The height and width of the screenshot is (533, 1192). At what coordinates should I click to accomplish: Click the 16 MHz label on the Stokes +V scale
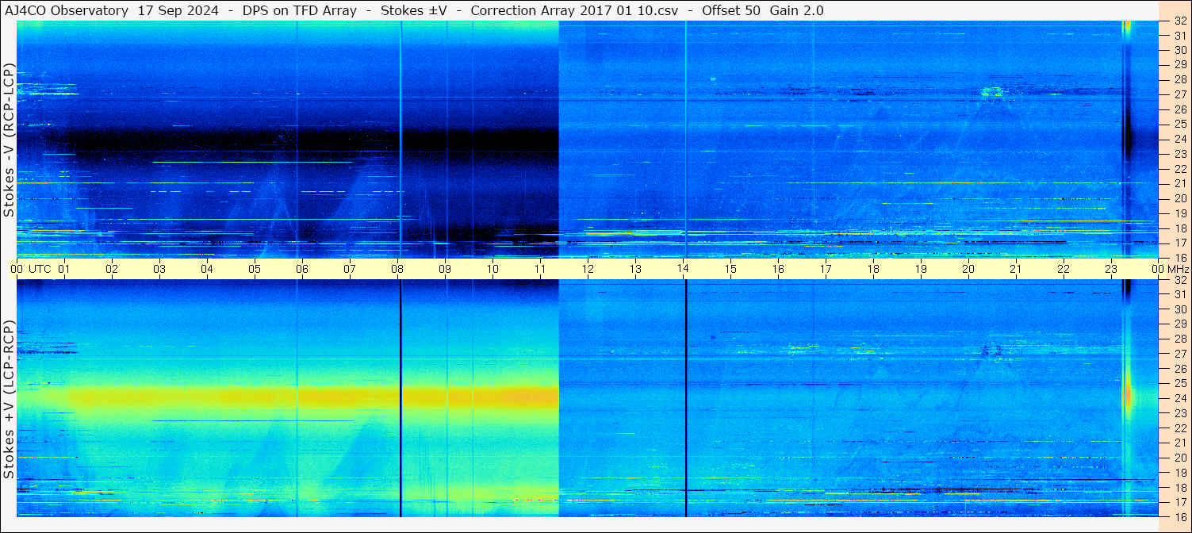click(x=1179, y=516)
